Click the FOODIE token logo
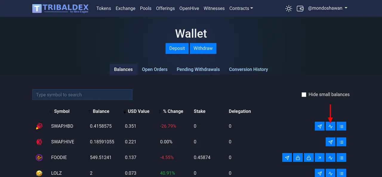382x177 pixels. 39,157
